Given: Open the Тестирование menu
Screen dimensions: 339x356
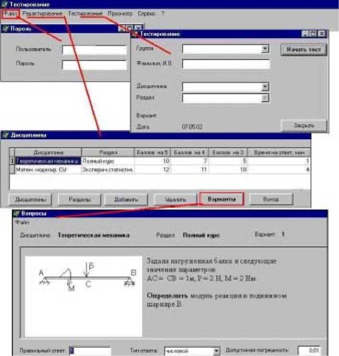Looking at the screenshot, I should [85, 14].
